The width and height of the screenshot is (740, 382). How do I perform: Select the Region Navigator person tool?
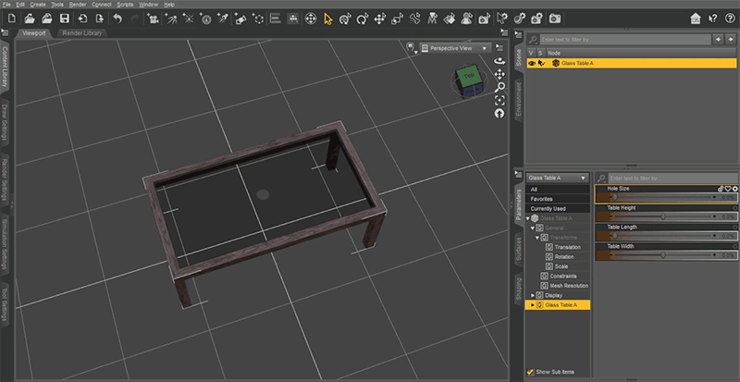[467, 18]
